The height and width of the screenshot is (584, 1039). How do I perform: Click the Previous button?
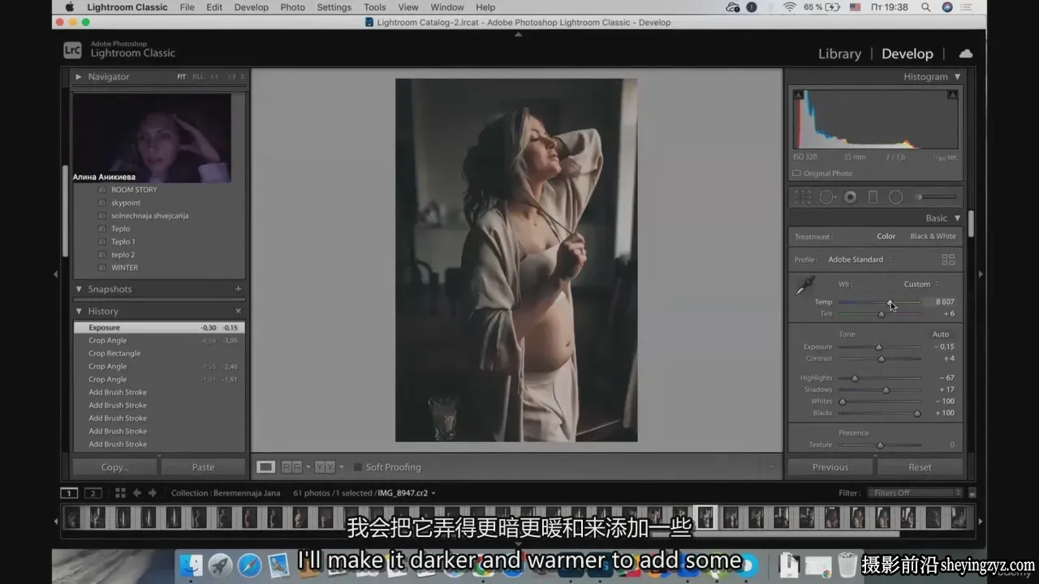(830, 467)
